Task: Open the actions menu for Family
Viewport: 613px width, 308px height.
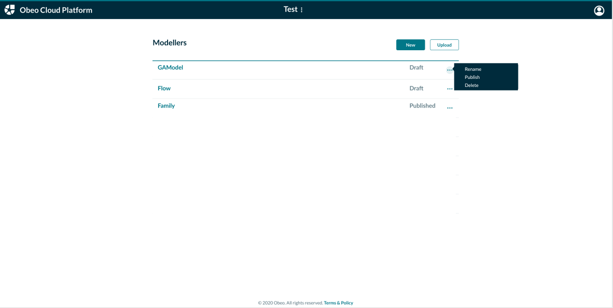Action: click(x=449, y=107)
